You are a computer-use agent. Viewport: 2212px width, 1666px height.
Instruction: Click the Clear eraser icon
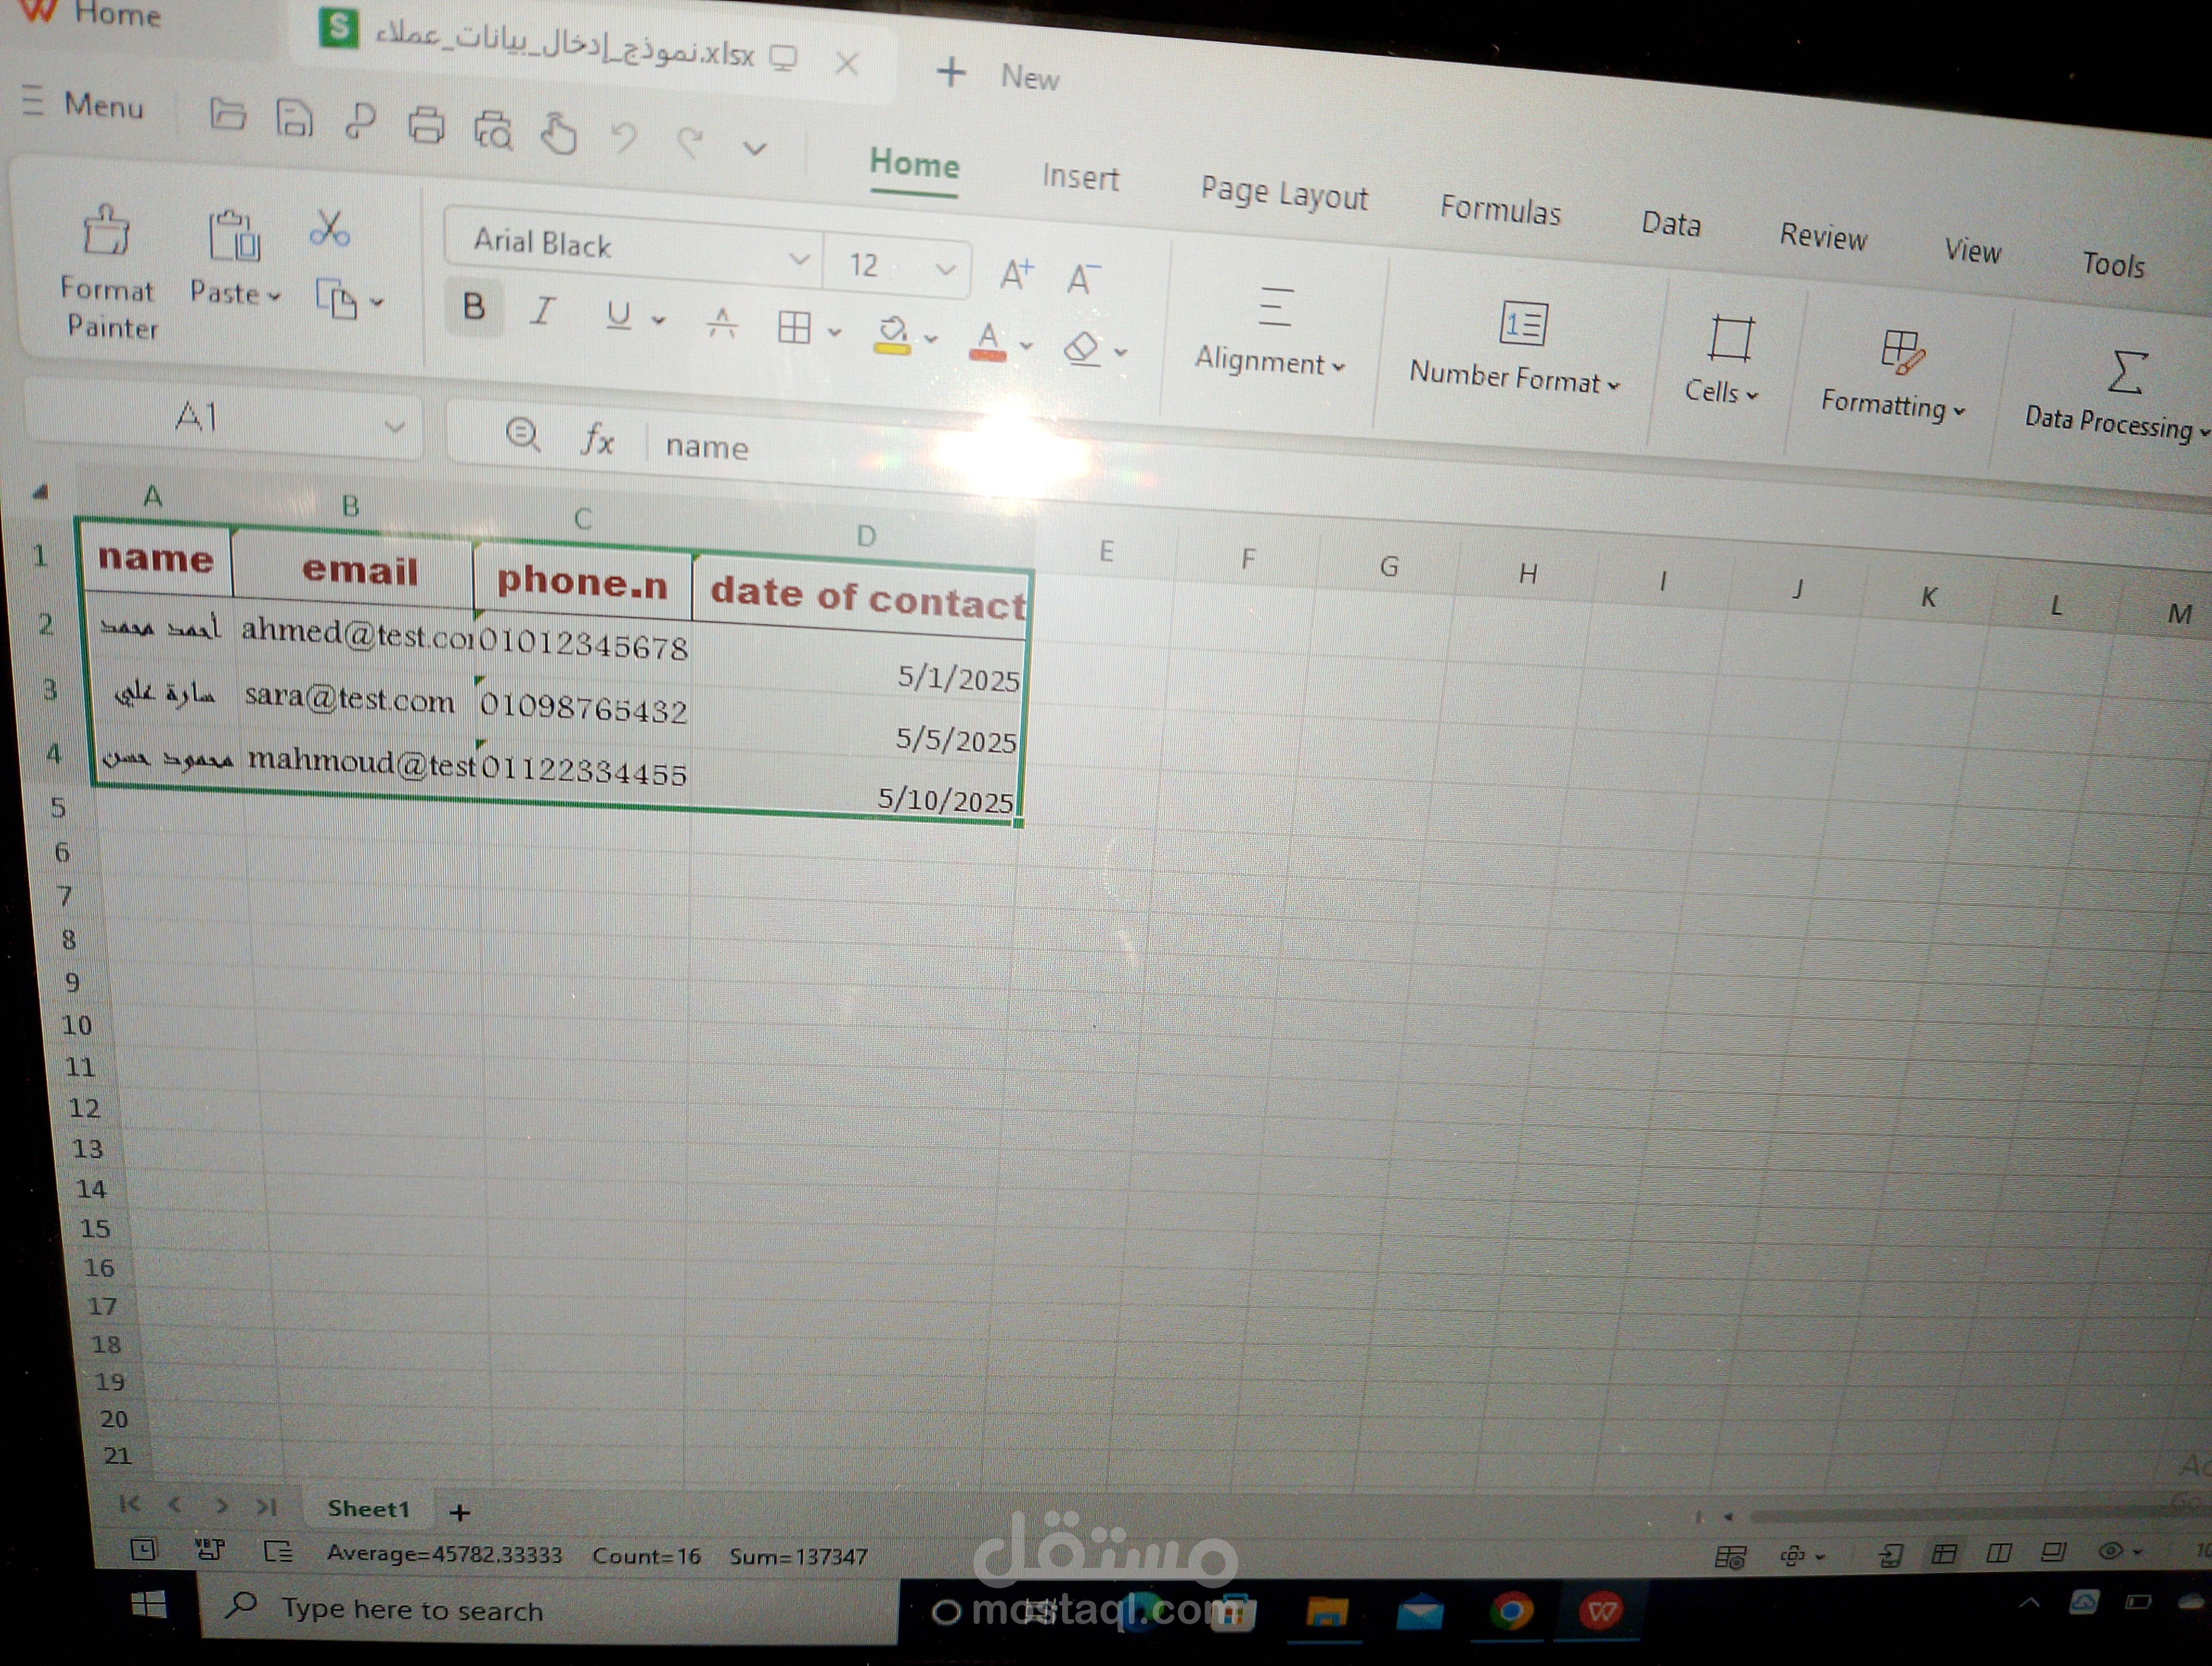point(1082,349)
